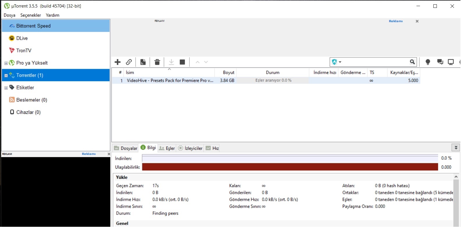Viewport: 461px width, 227px height.
Task: Sort by the Gönderme column header
Action: coord(353,72)
